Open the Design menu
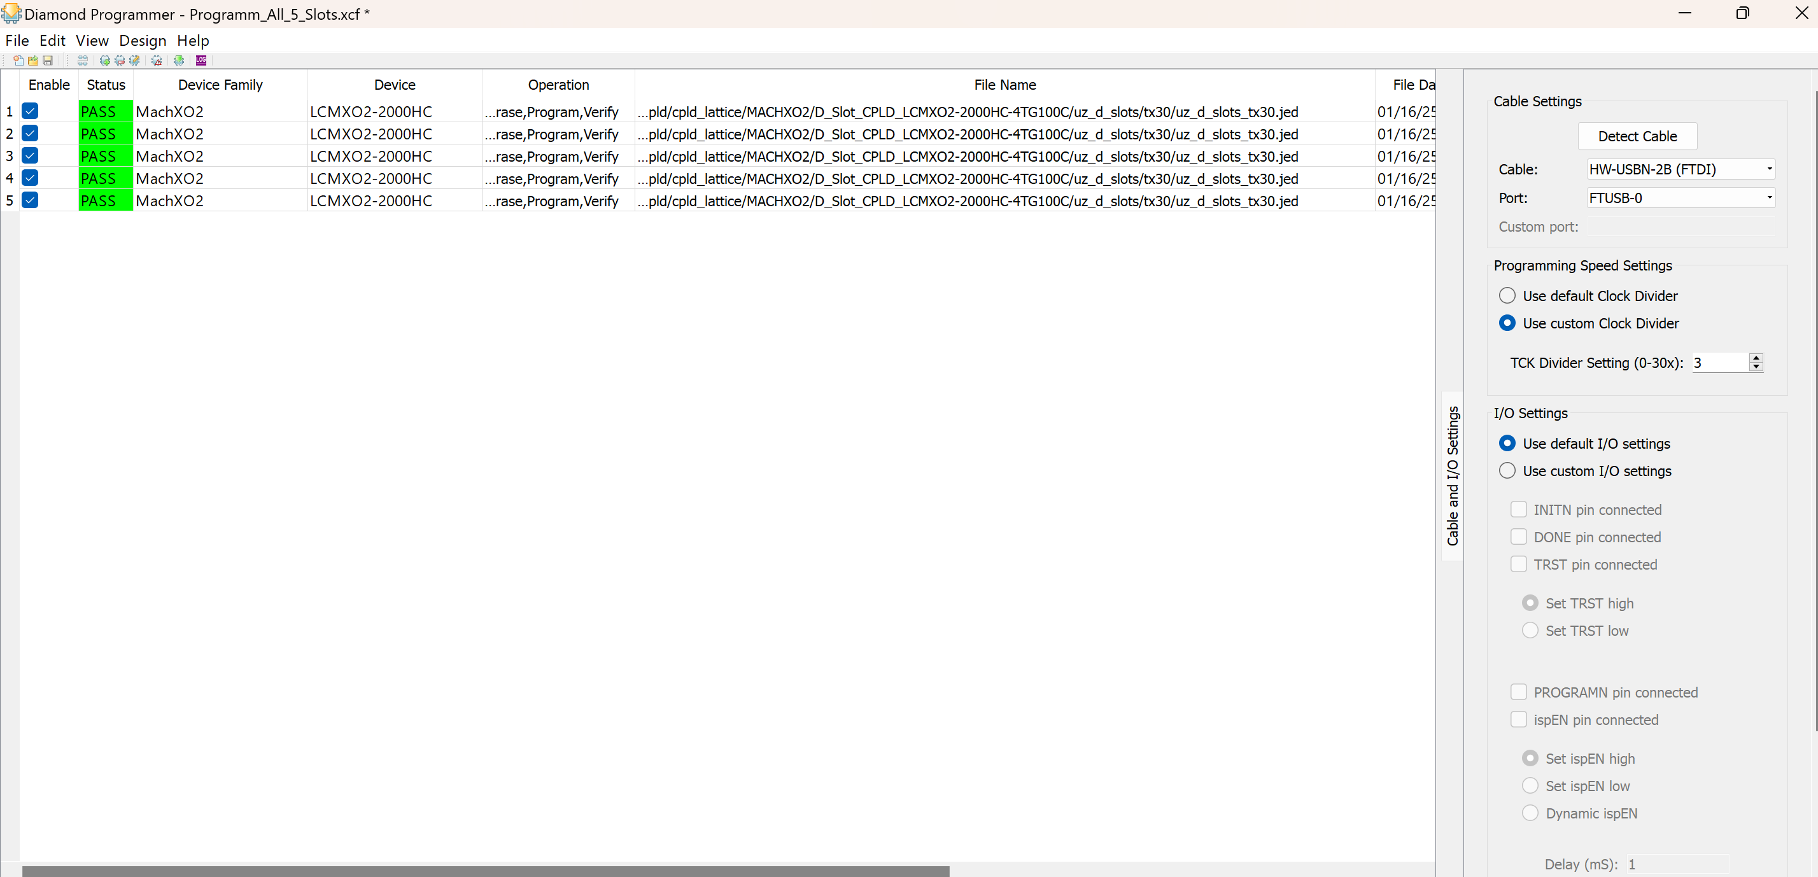Image resolution: width=1818 pixels, height=877 pixels. coord(143,41)
